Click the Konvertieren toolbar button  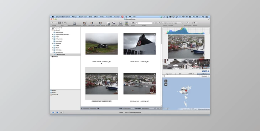point(188,23)
